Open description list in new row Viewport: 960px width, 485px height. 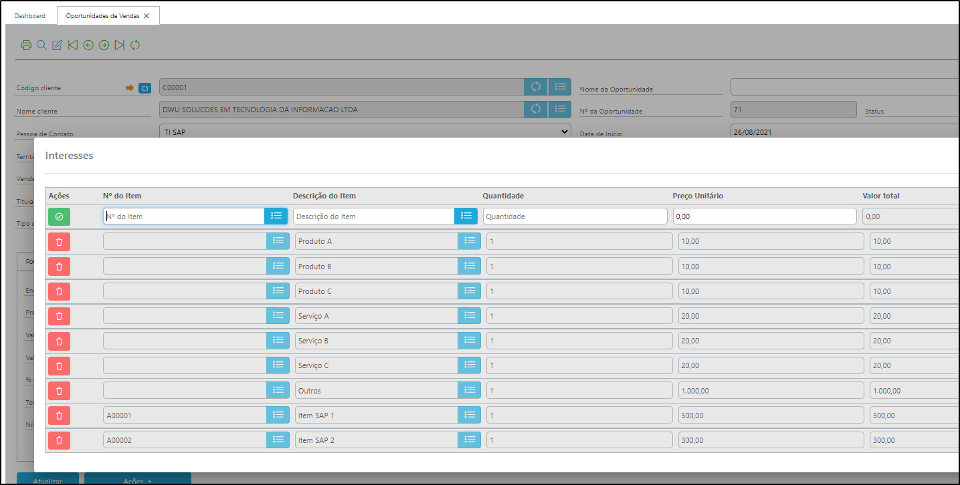[466, 216]
